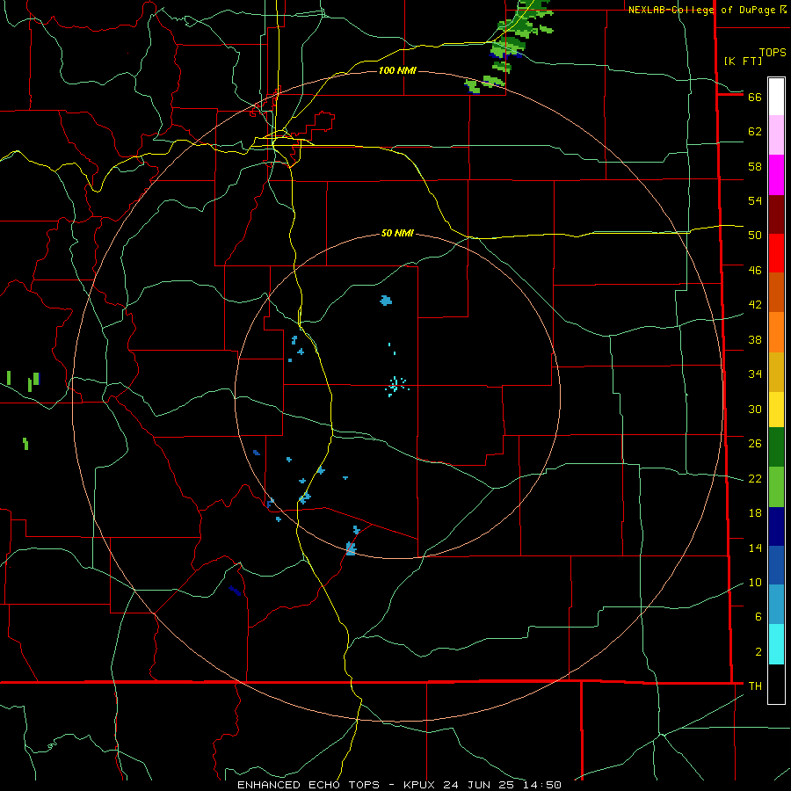The height and width of the screenshot is (791, 791).
Task: Click the '50 NMI' range ring label
Action: 397,233
